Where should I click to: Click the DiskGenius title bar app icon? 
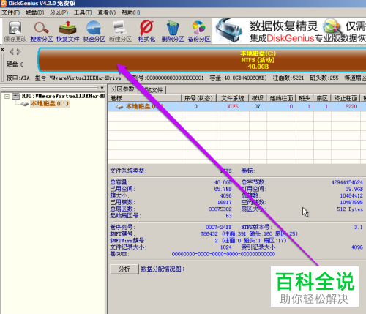point(4,4)
